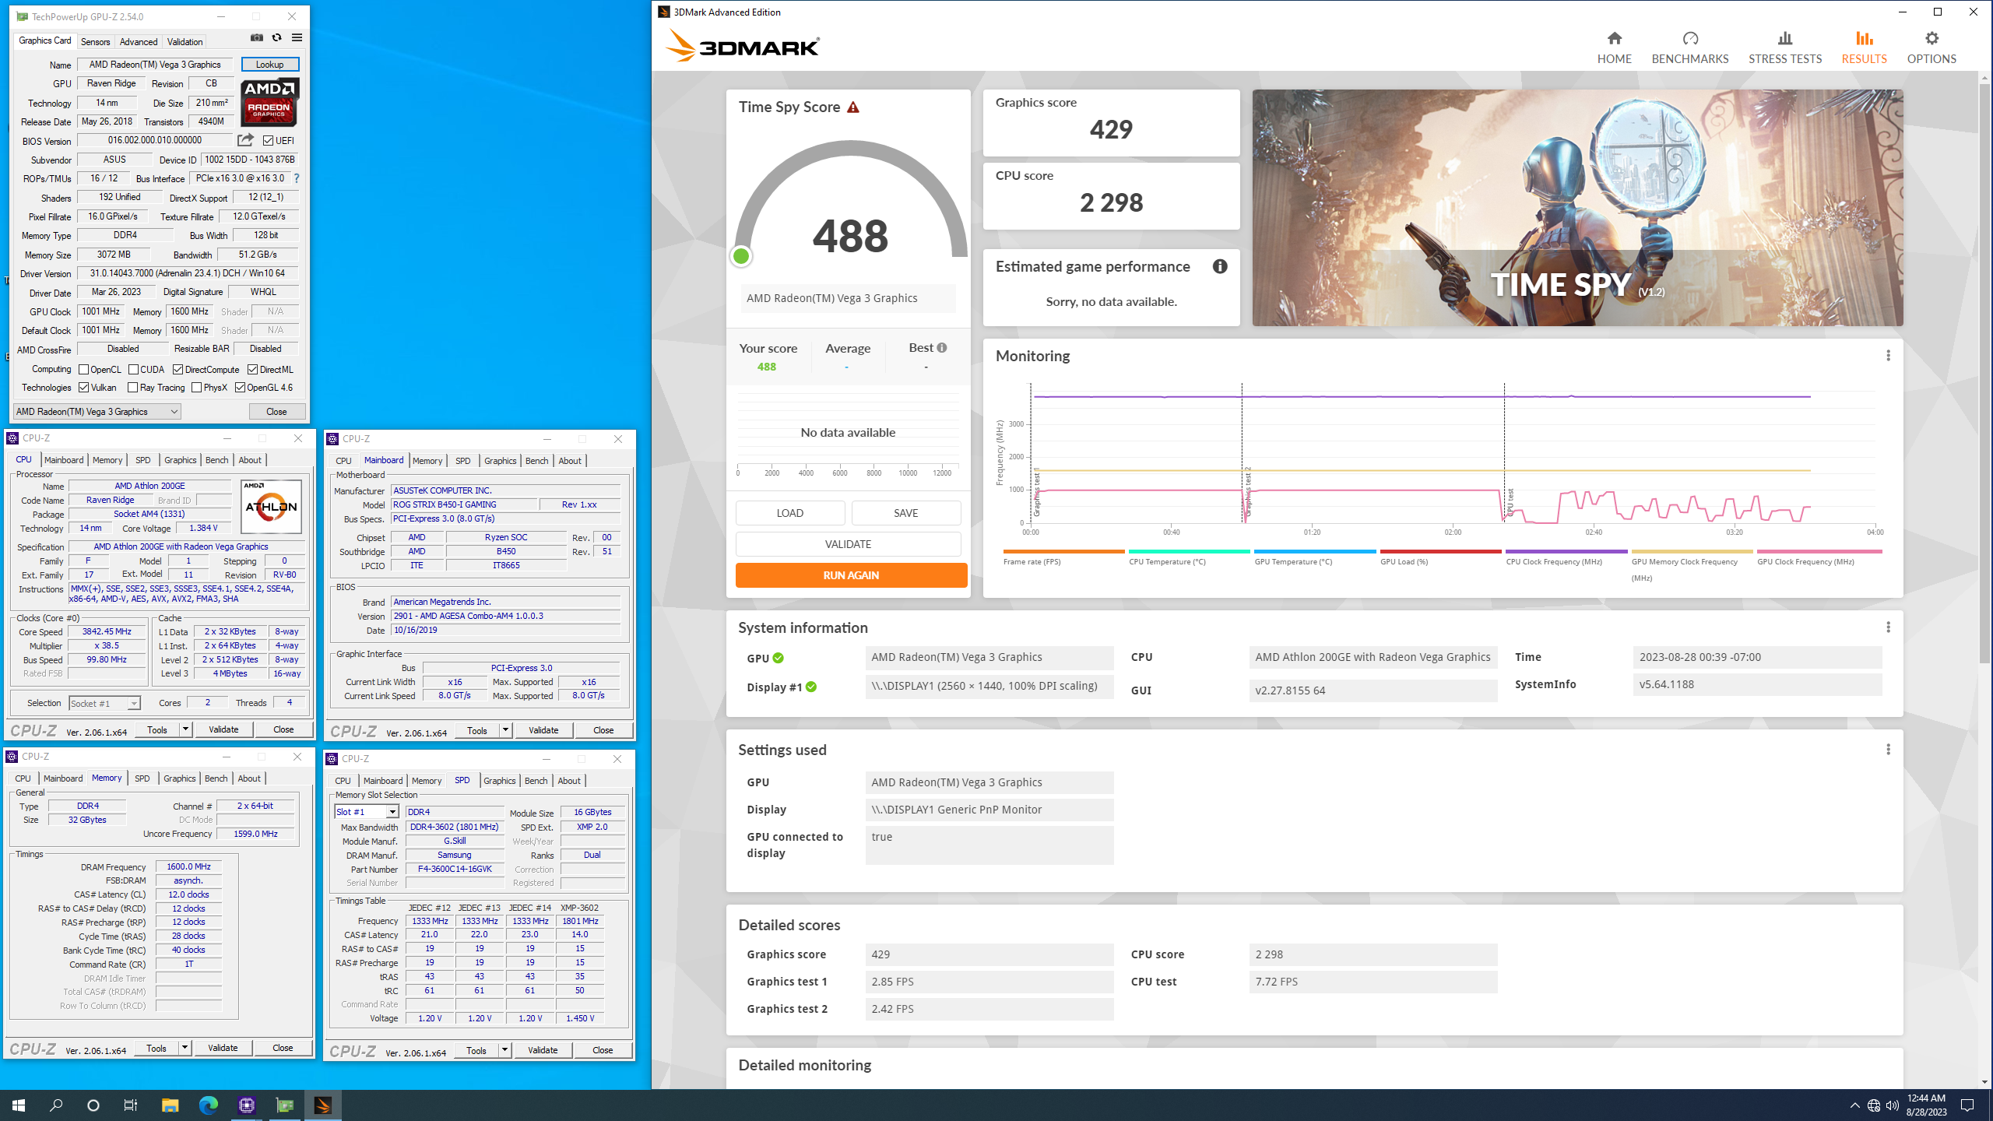Open the 3DMark HOME page icon
The image size is (1993, 1121).
pyautogui.click(x=1614, y=38)
